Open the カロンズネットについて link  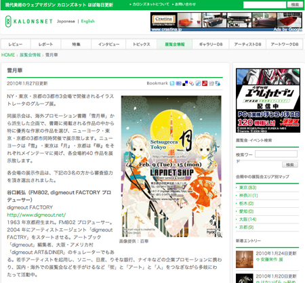click(150, 4)
